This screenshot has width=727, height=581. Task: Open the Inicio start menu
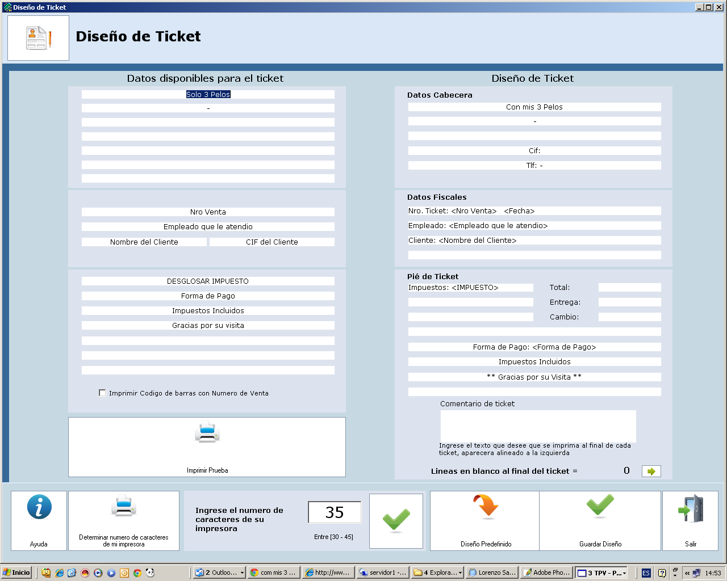pos(16,572)
